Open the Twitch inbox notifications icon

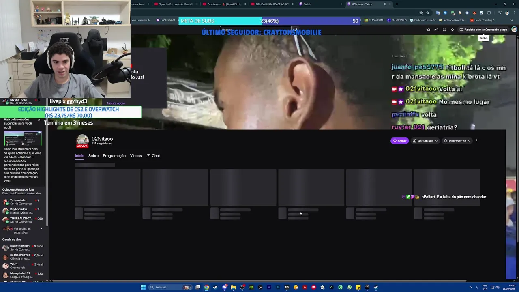point(436,30)
